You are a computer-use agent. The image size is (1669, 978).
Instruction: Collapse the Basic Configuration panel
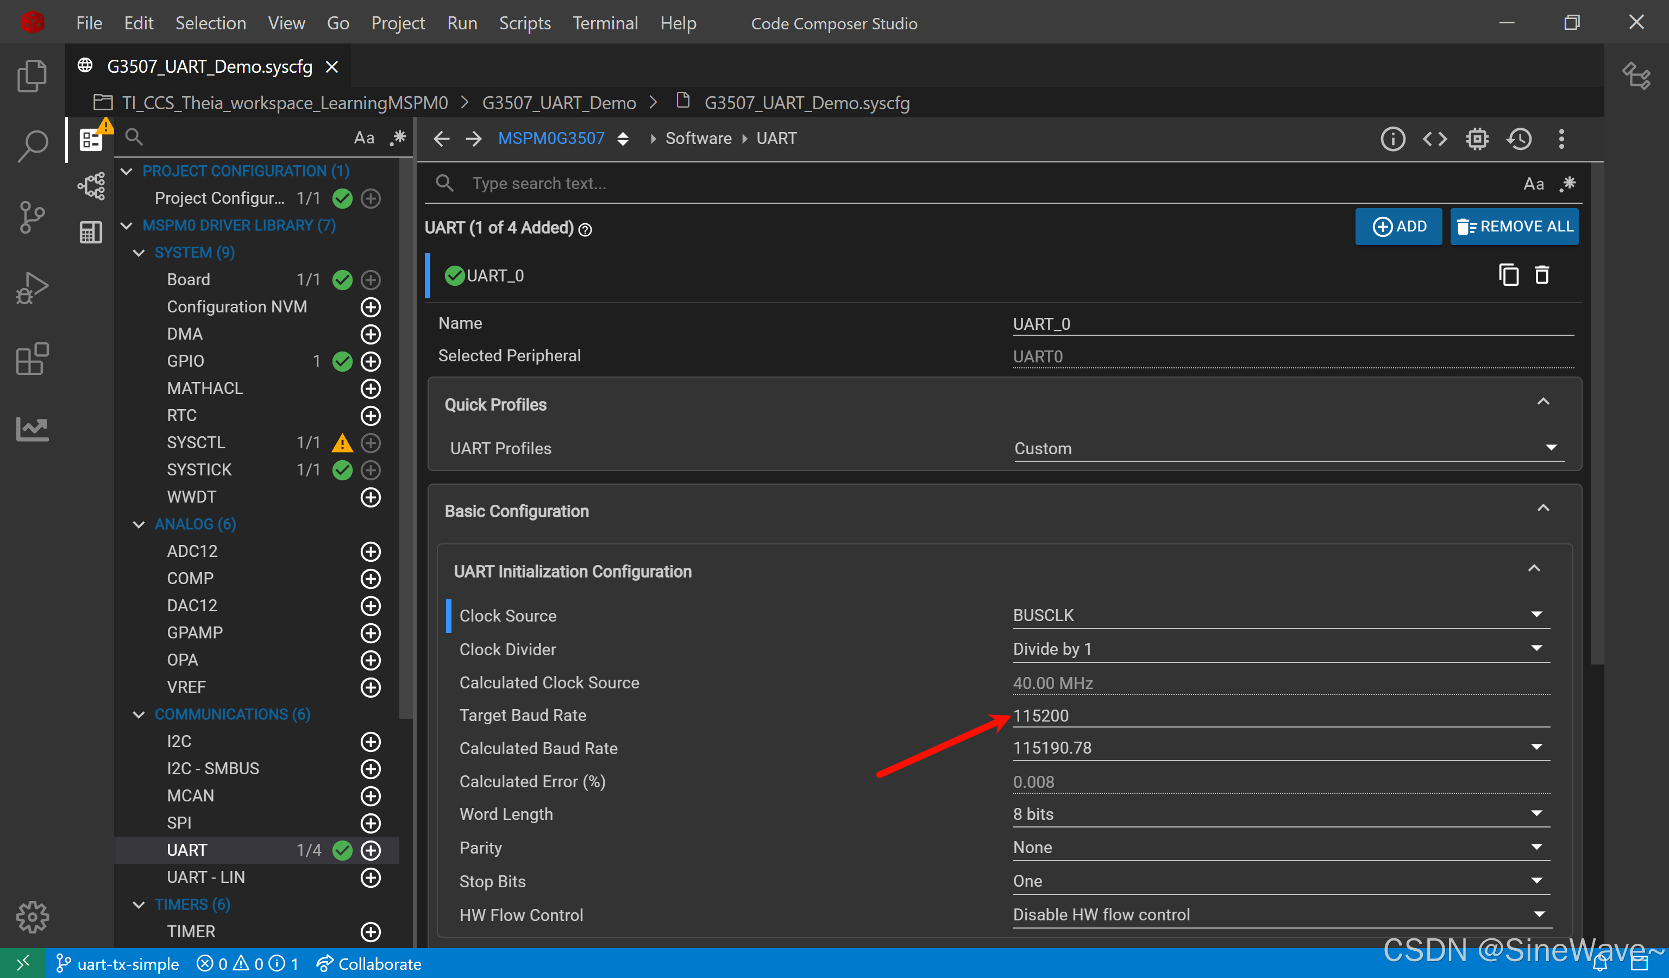[x=1542, y=508]
